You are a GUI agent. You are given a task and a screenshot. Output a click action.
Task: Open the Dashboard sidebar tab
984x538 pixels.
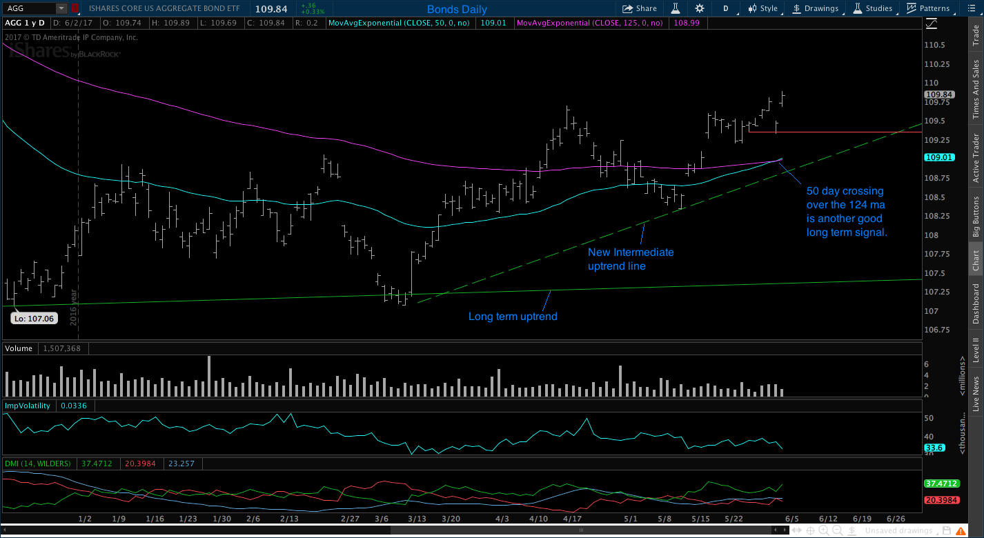976,303
